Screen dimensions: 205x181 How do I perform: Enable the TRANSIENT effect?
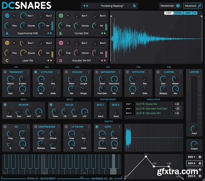(x=5, y=72)
